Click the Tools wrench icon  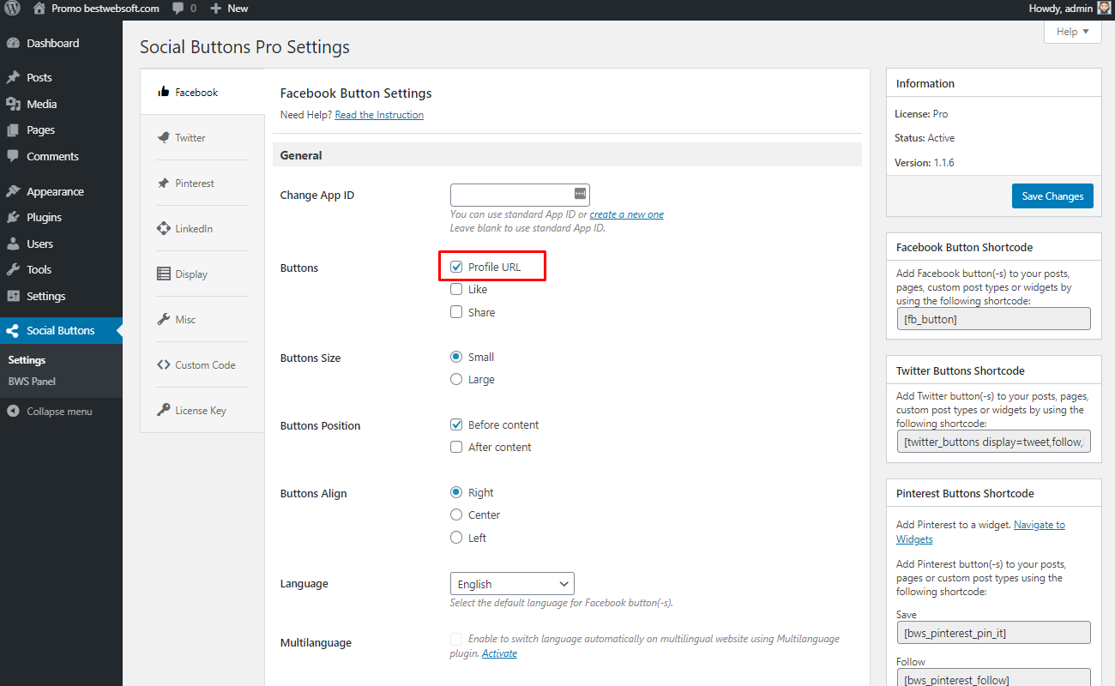point(13,269)
